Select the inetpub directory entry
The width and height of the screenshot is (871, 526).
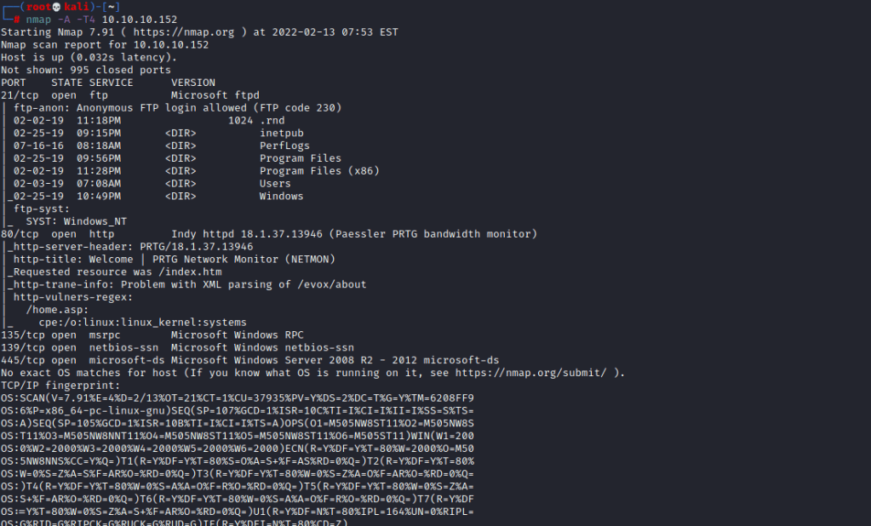281,133
